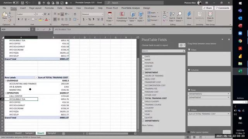
Task: Switch to Sample1 sheet tab
Action: click(29, 133)
